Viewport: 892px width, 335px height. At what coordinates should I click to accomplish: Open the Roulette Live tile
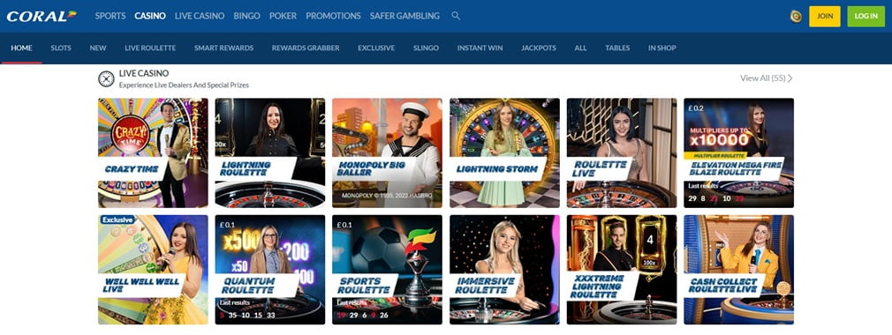[x=622, y=153]
